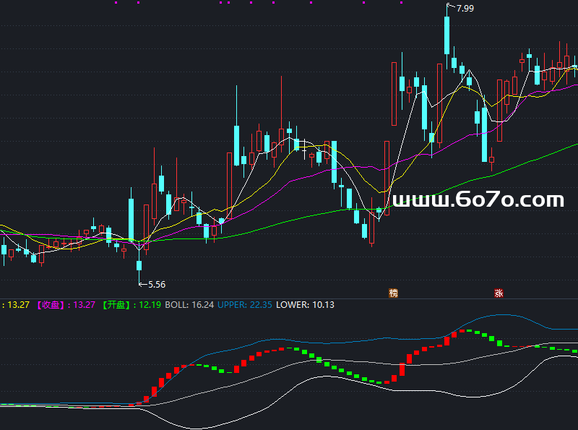Image resolution: width=578 pixels, height=430 pixels.
Task: Select the 5.56 low price label
Action: pyautogui.click(x=157, y=284)
